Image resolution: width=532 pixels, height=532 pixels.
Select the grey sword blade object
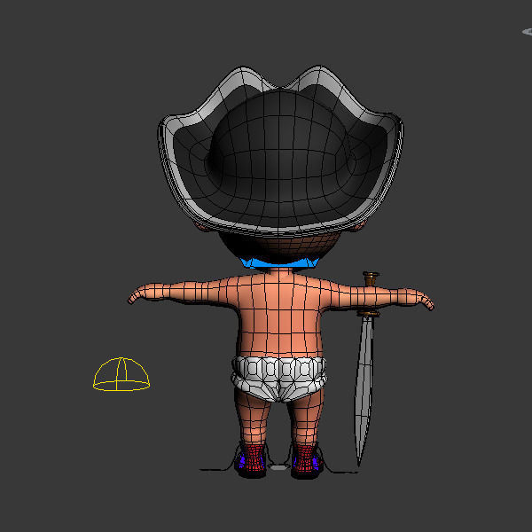pyautogui.click(x=364, y=390)
